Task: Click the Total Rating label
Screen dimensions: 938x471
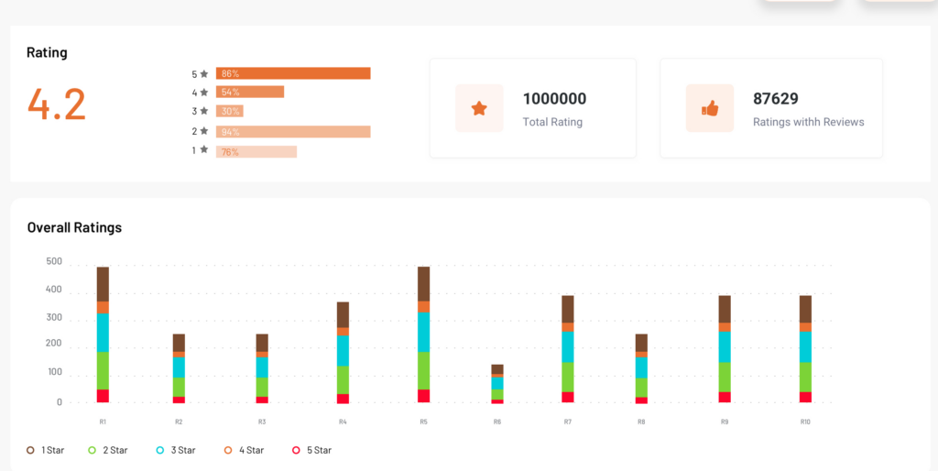Action: (552, 122)
